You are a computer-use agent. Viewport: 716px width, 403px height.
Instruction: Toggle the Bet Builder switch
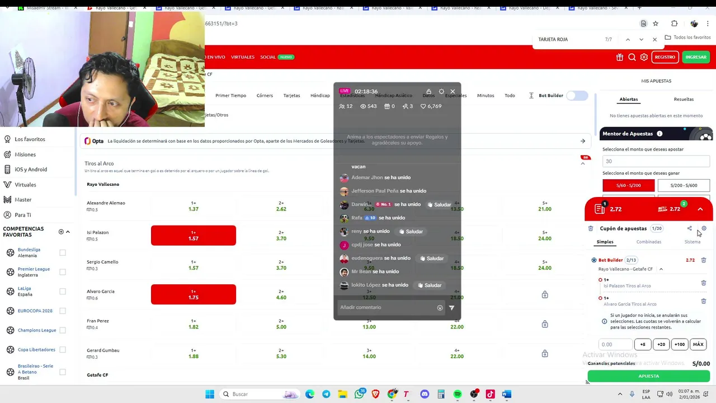(577, 96)
